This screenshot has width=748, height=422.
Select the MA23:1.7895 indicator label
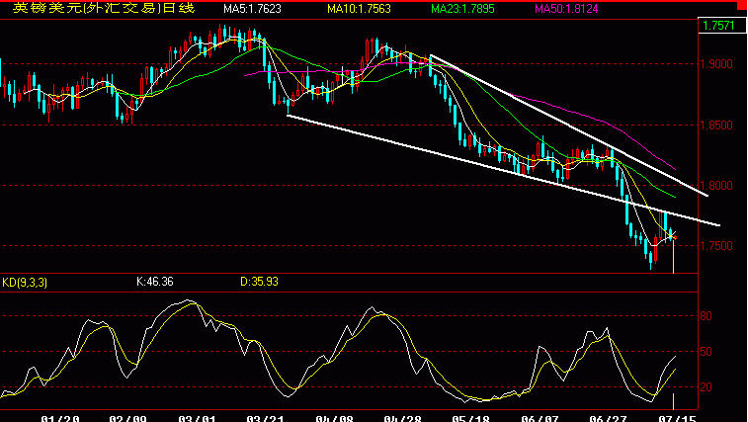click(462, 9)
